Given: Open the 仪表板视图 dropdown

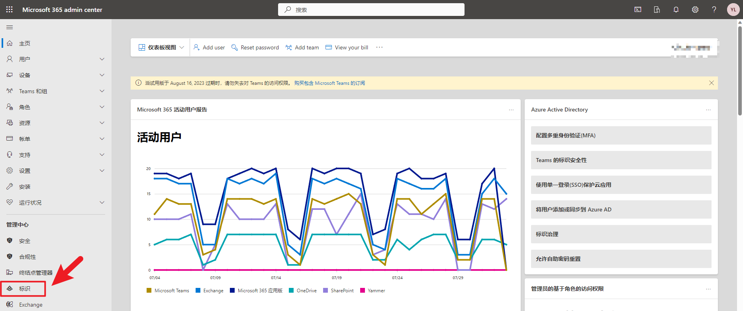Looking at the screenshot, I should pyautogui.click(x=161, y=47).
